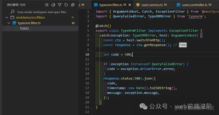Click 'exception.driverError.errno' on line 13
This screenshot has height=115, width=219.
(147, 69)
